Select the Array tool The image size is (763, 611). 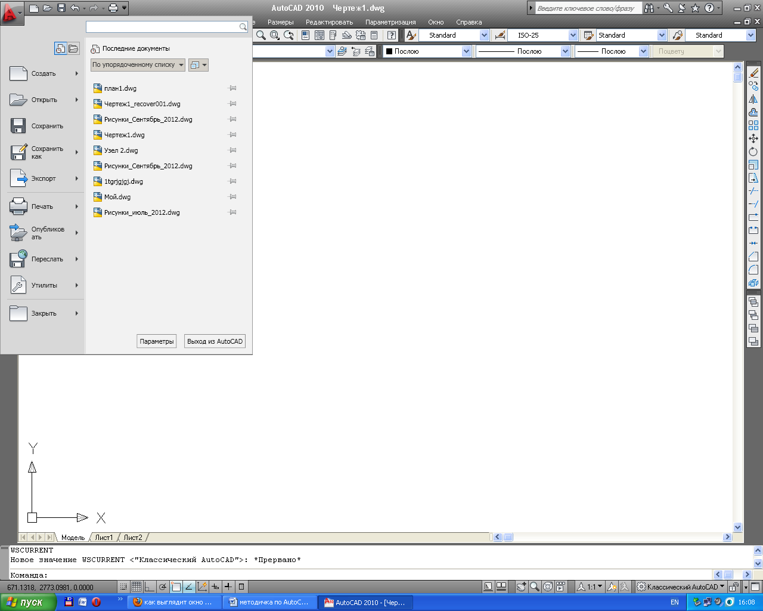[753, 125]
